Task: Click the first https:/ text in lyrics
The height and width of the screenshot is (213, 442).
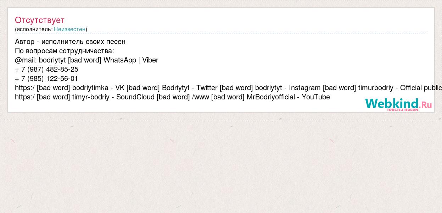Action: click(x=25, y=88)
